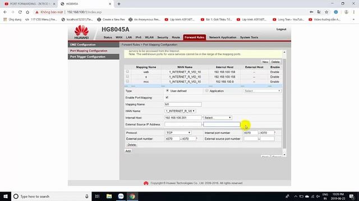Click the volume tray icon
Viewport: 359px width, 201px height.
pyautogui.click(x=318, y=197)
